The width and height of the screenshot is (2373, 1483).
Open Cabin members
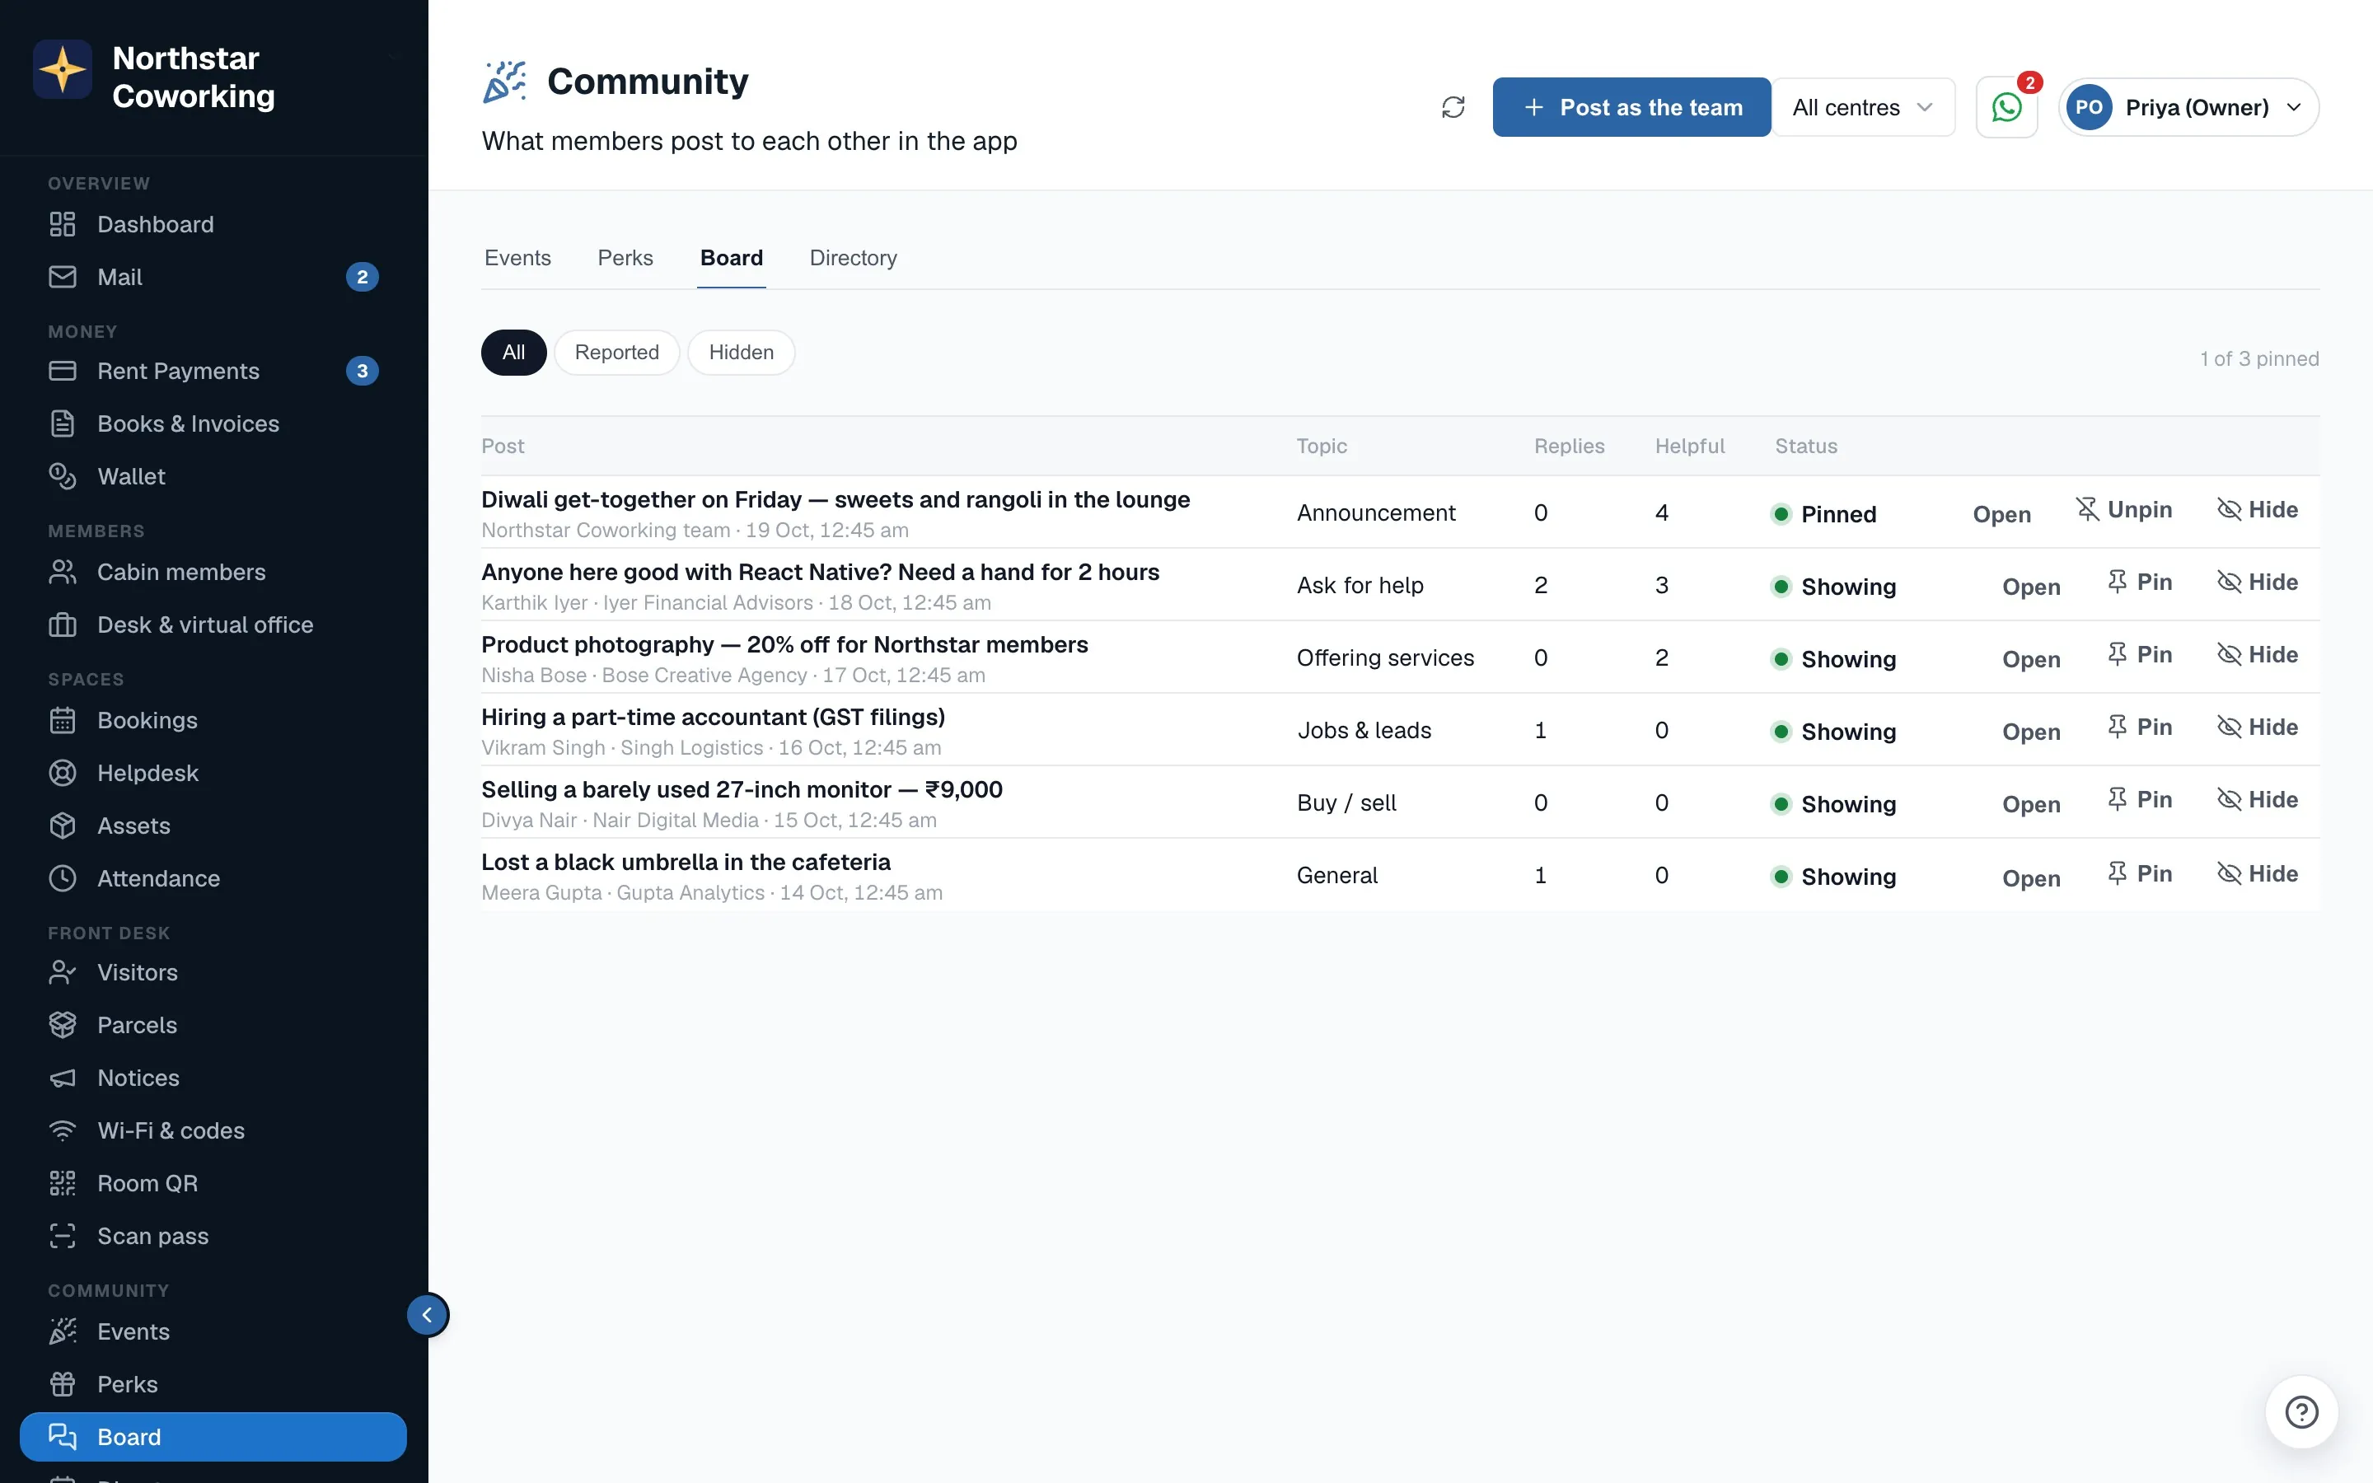coord(213,572)
